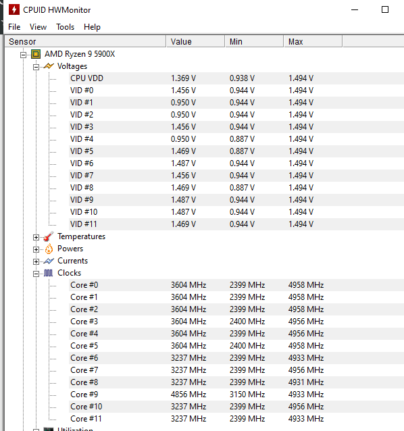The image size is (404, 431).
Task: Open the Tools menu
Action: (x=65, y=27)
